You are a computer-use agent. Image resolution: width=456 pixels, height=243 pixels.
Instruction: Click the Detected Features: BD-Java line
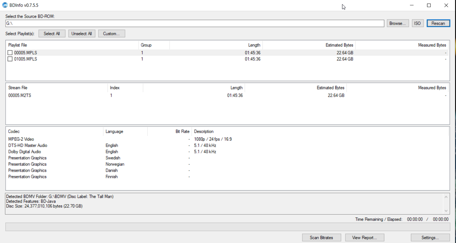point(31,201)
